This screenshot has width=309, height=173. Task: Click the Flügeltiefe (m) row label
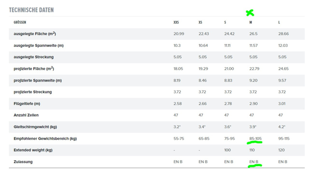(27, 104)
